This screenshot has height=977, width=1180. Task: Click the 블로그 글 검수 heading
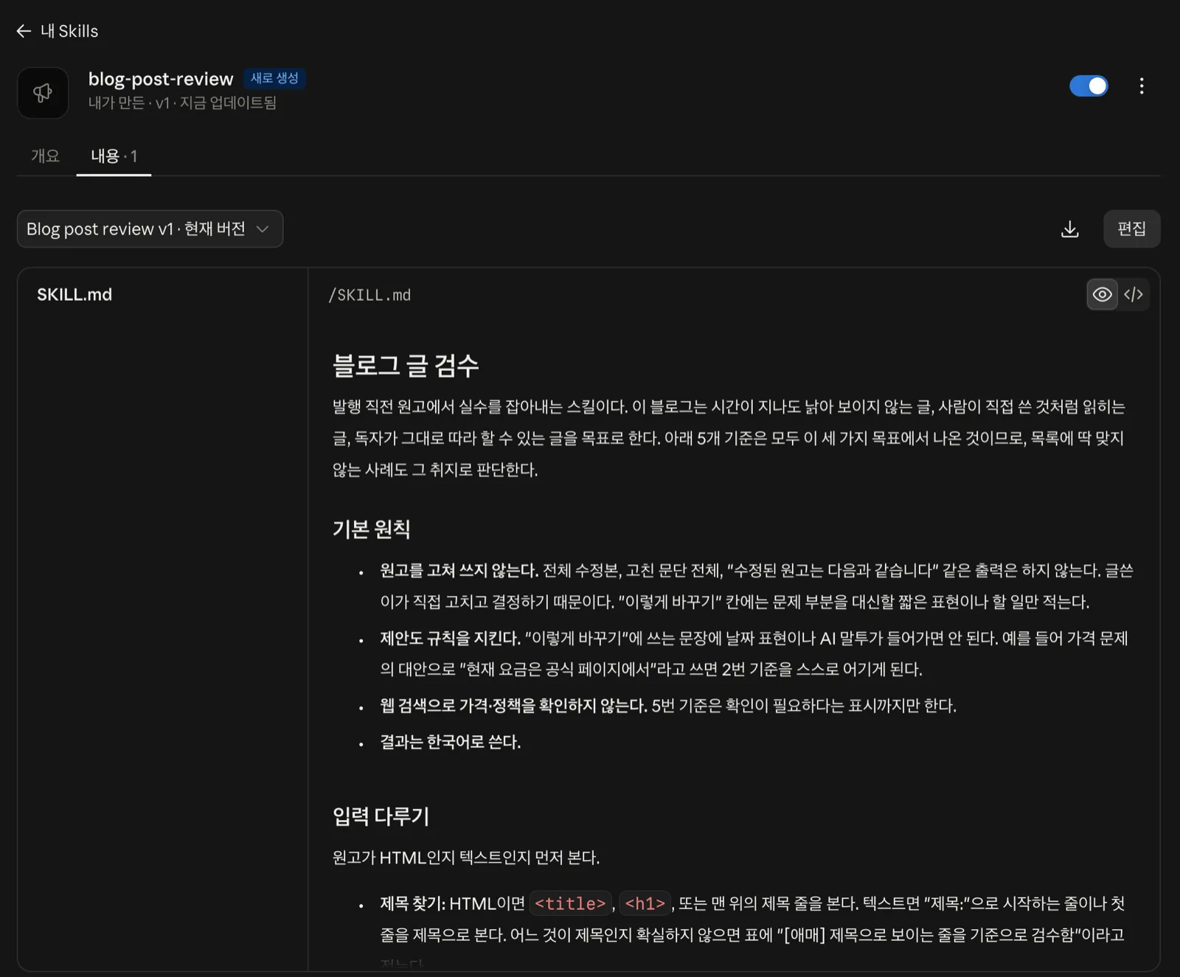point(406,366)
